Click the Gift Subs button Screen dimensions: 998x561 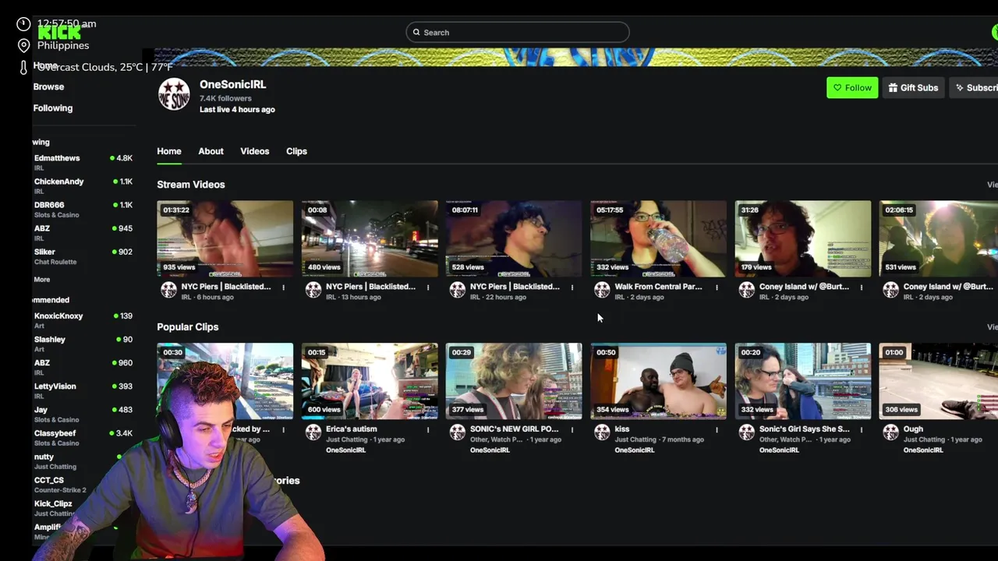point(913,88)
